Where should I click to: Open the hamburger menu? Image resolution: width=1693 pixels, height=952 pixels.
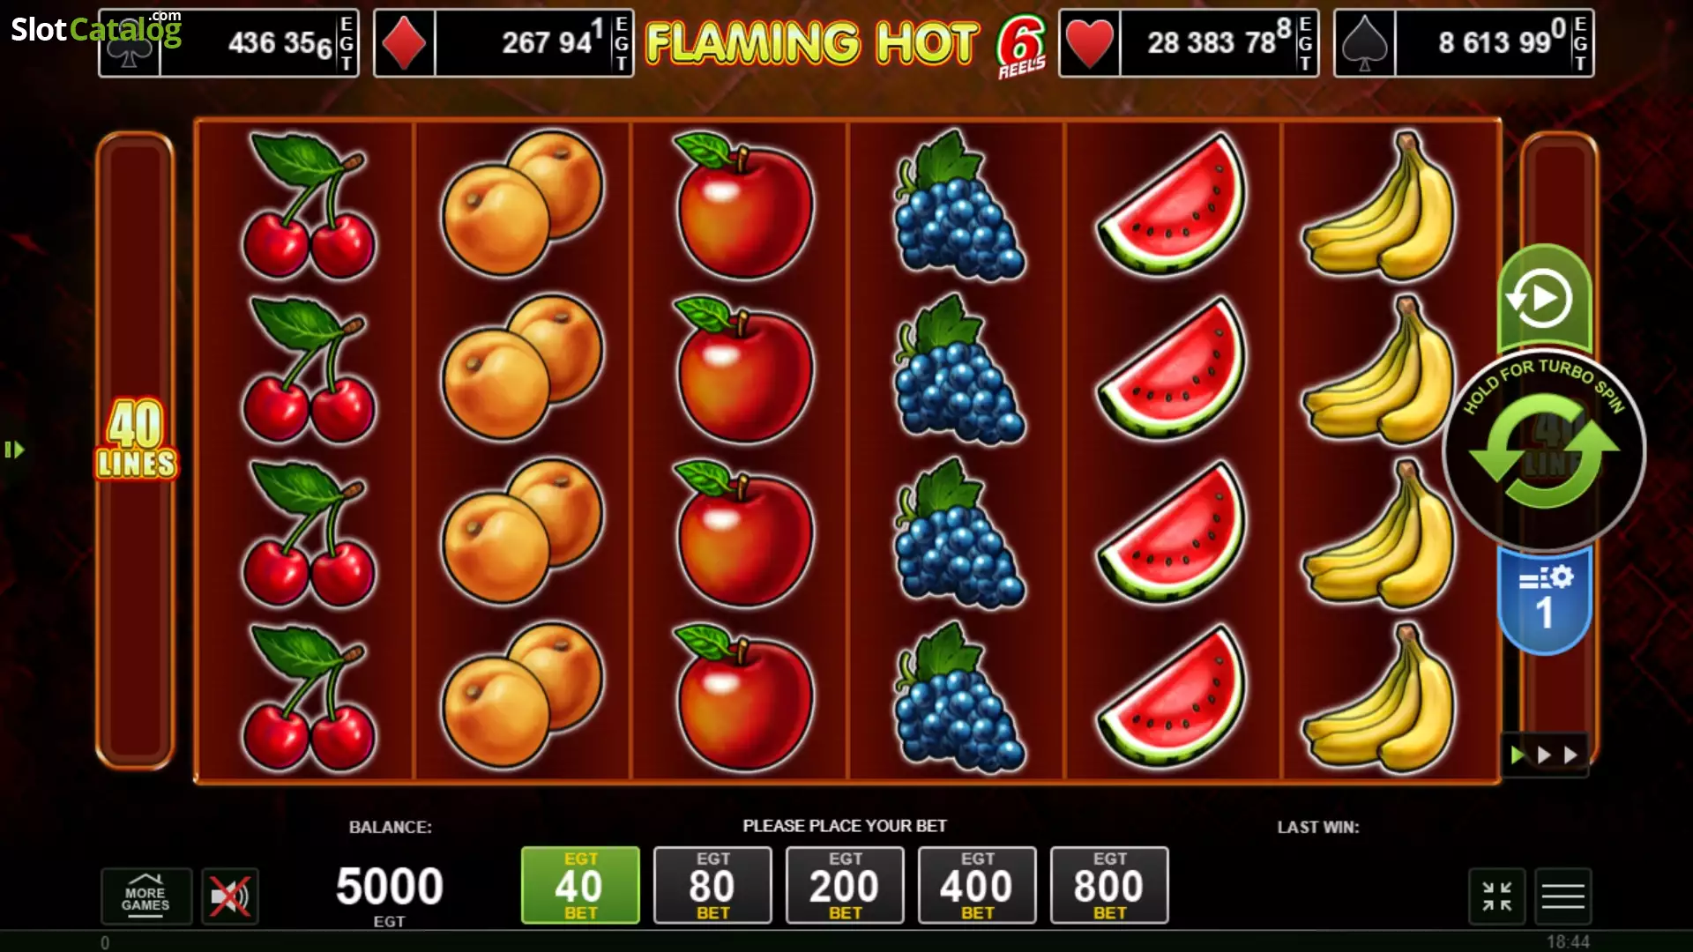[x=1562, y=896]
